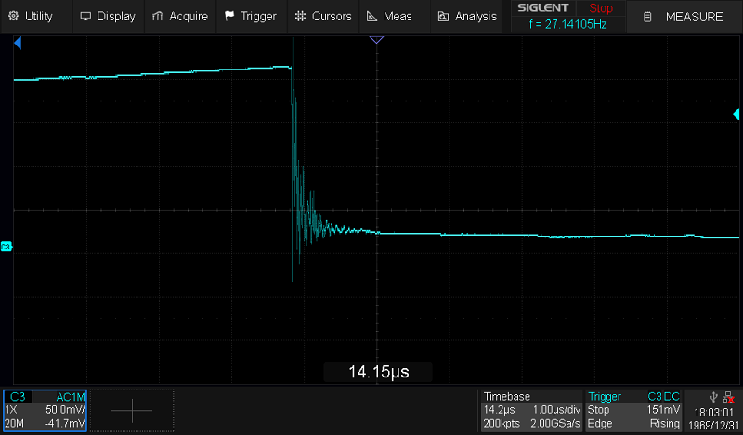Click the C3 channel offset marker

point(7,247)
